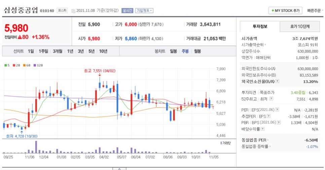This screenshot has height=170, width=325.
Task: Click the green 5 moving average legend
Action: pyautogui.click(x=7, y=65)
